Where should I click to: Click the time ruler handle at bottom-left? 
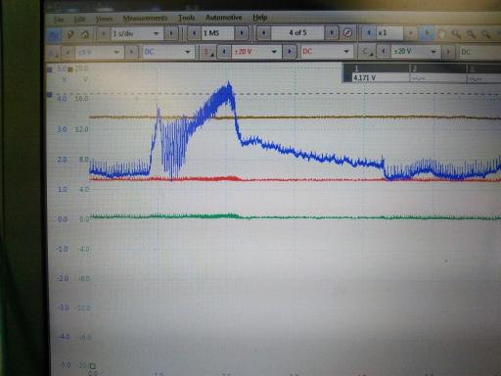[x=93, y=366]
